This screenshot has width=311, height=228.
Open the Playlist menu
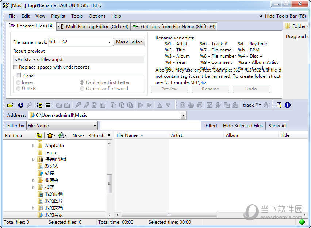tap(58, 16)
